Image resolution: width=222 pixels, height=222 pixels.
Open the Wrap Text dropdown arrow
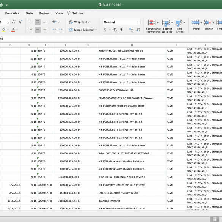tap(89, 22)
